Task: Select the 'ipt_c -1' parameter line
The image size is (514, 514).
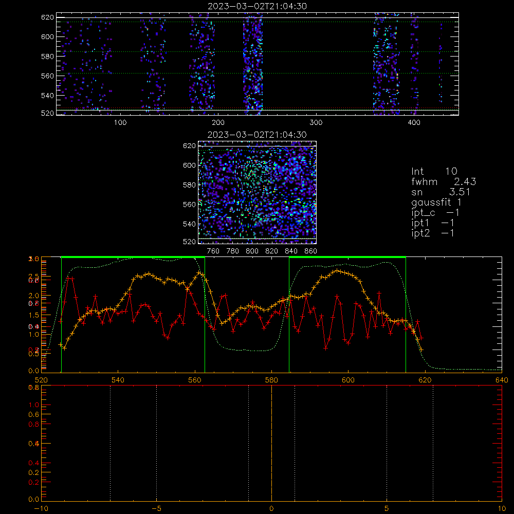Action: coord(435,213)
